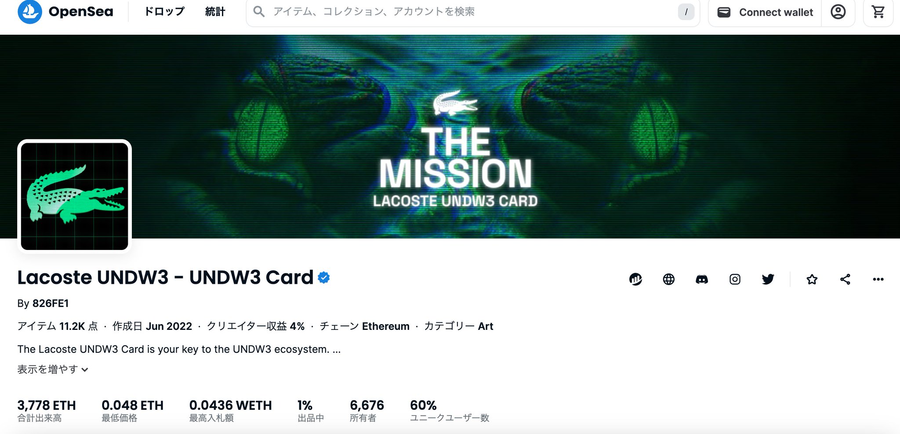Open the ドロップ menu item

tap(165, 11)
